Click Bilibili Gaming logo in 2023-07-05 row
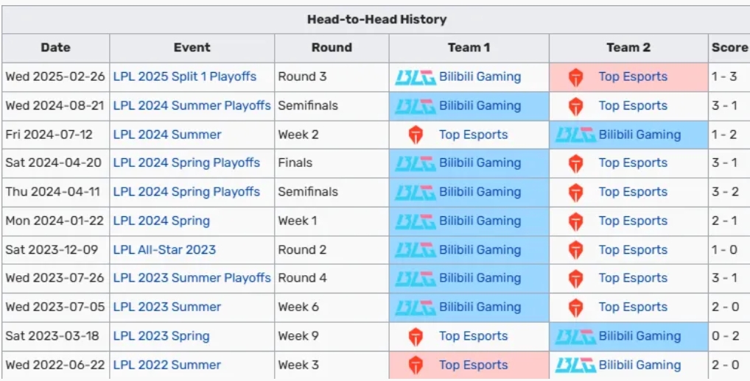 coord(415,307)
